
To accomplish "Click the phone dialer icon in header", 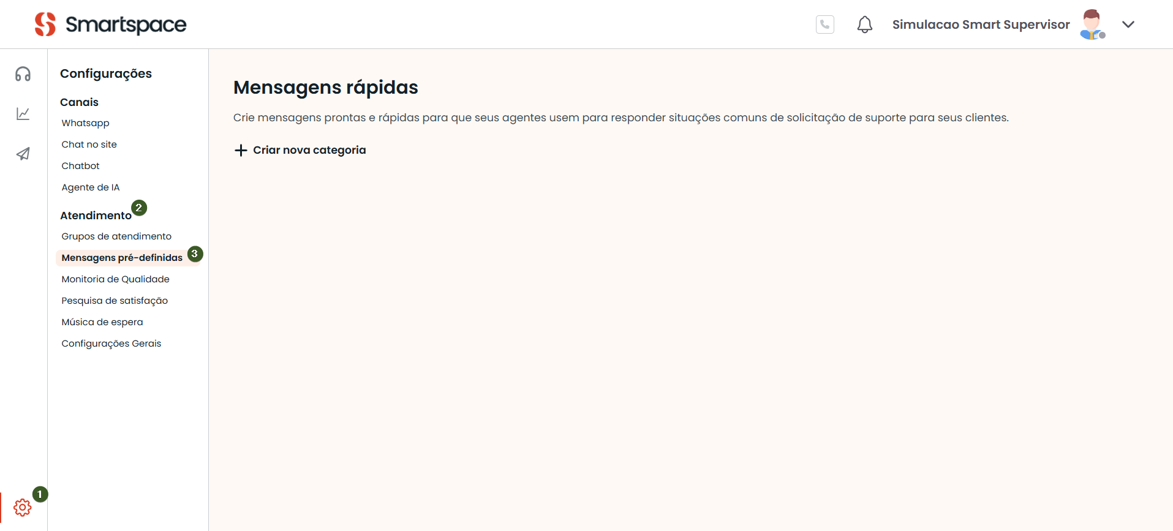I will click(824, 24).
